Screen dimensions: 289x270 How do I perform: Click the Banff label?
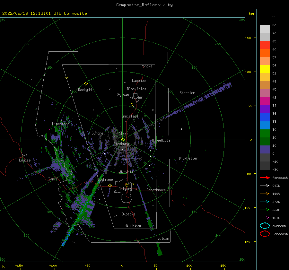pyautogui.click(x=53, y=179)
